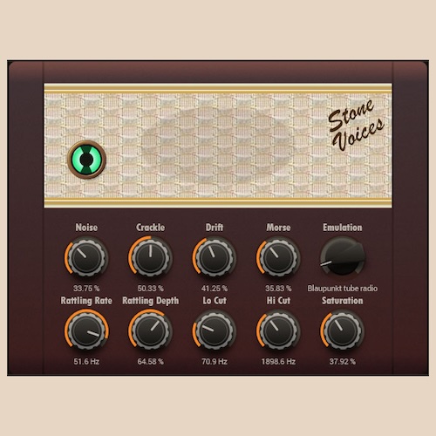This screenshot has height=436, width=436.
Task: Click the Lo Cut knob
Action: point(215,330)
